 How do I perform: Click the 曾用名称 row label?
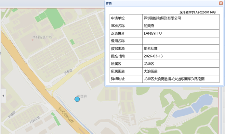118,41
